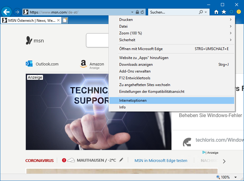Open Add-Ons verwalten
Viewport: 244px width, 181px height.
[x=172, y=71]
